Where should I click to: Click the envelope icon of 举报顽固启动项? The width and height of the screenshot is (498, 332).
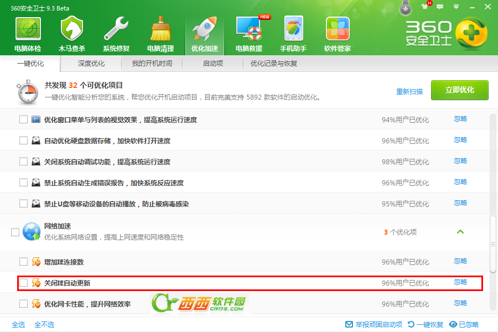click(x=349, y=324)
